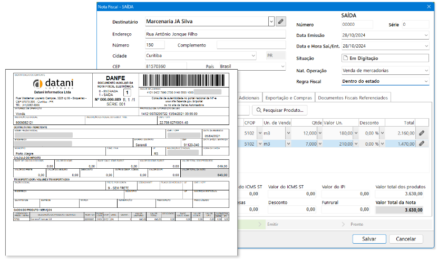
Task: Click the magnifier in Pesquisar Produto
Action: pyautogui.click(x=259, y=110)
